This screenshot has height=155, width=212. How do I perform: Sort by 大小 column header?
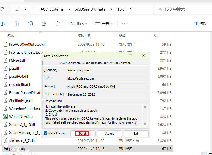coord(156,36)
